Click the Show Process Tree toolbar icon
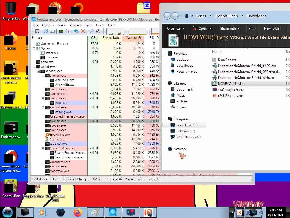The width and height of the screenshot is (290, 218). pos(67,31)
